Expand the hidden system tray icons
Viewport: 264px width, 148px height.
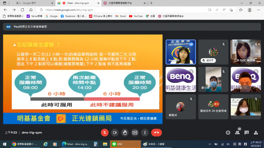coord(210,144)
